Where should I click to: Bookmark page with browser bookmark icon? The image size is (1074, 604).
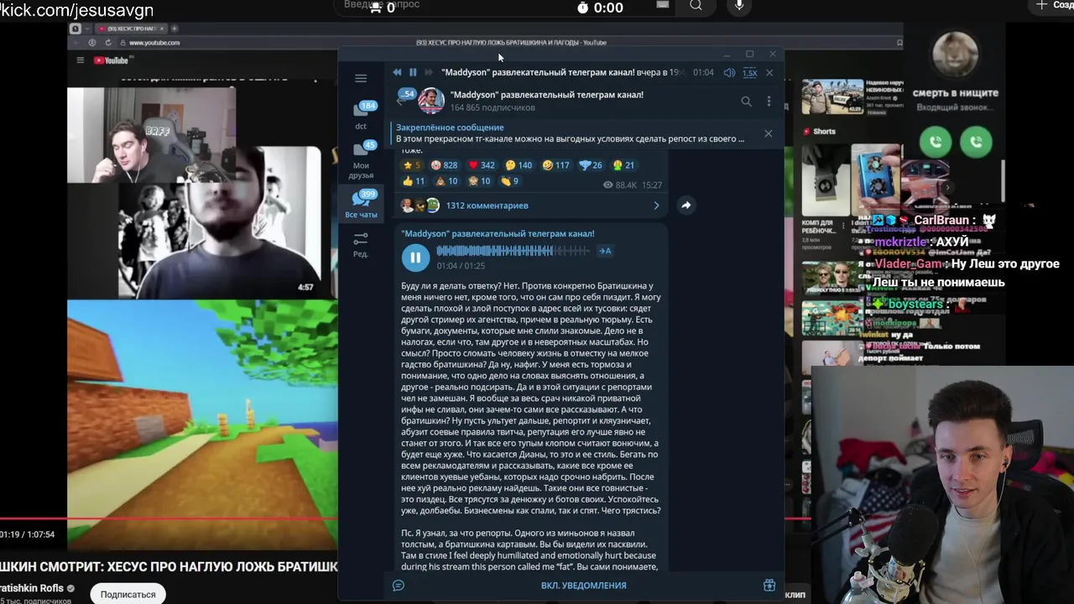point(899,43)
